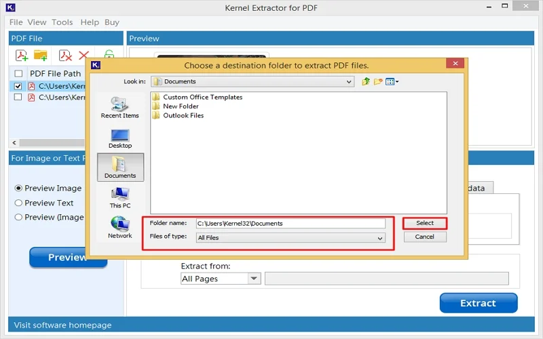Click the red X remove-all icon

(x=83, y=56)
